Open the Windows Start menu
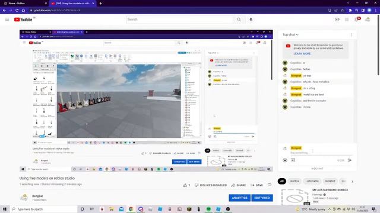The image size is (380, 213). (5, 209)
